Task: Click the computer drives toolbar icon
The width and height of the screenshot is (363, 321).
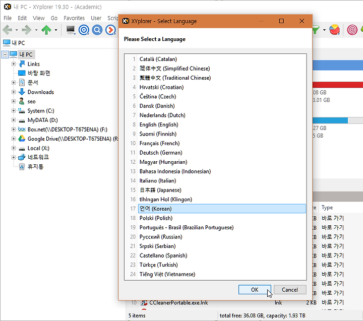Action: click(x=71, y=30)
